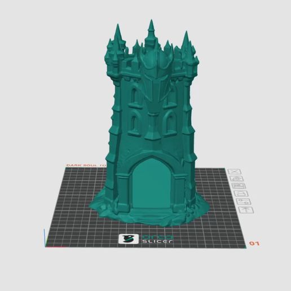Click the plate number 01 label
The image size is (291, 291).
(x=254, y=244)
